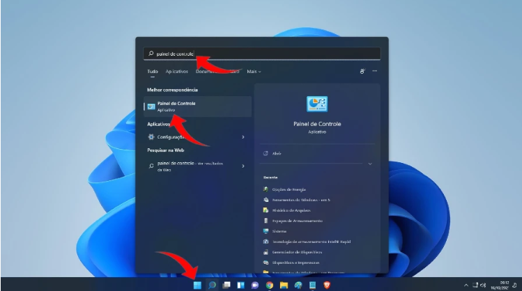Open File Explorer from the taskbar
The image size is (522, 291).
(x=284, y=285)
